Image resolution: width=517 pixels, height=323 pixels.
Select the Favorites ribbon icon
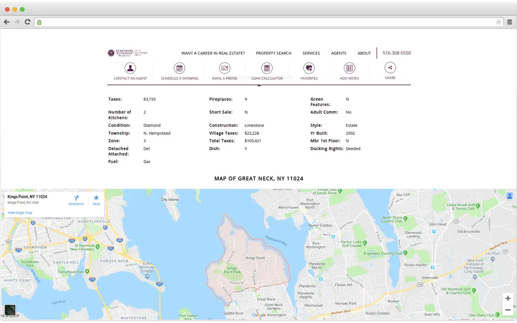click(309, 68)
